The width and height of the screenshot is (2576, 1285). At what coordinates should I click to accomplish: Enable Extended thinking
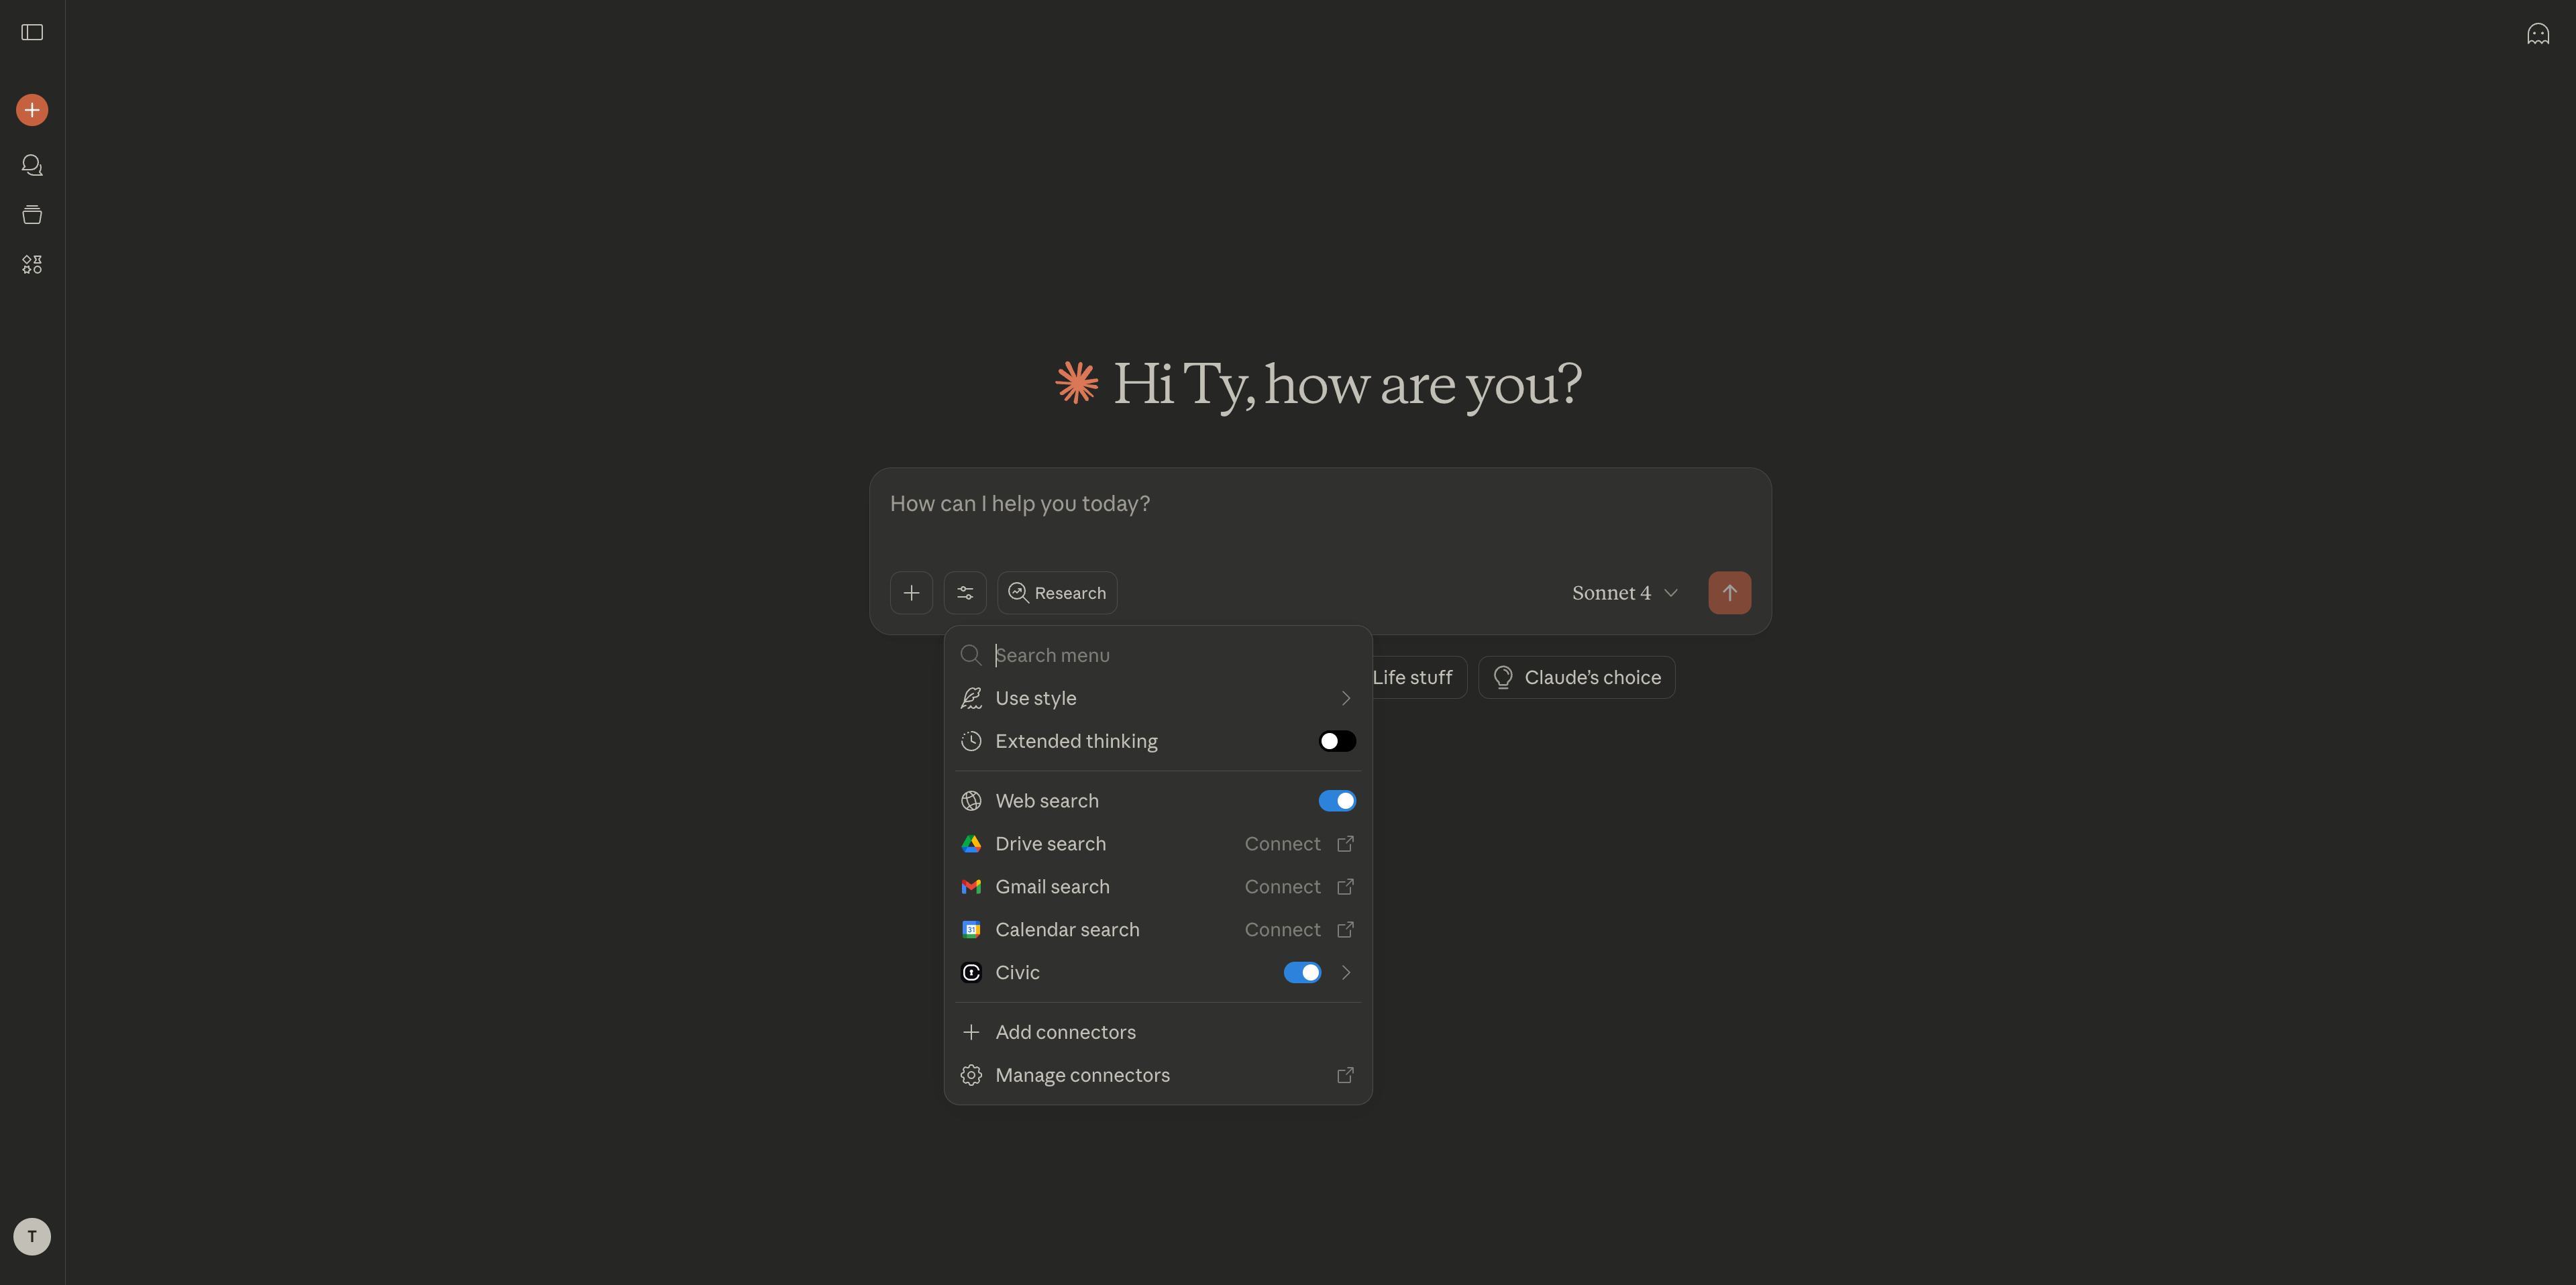point(1336,740)
